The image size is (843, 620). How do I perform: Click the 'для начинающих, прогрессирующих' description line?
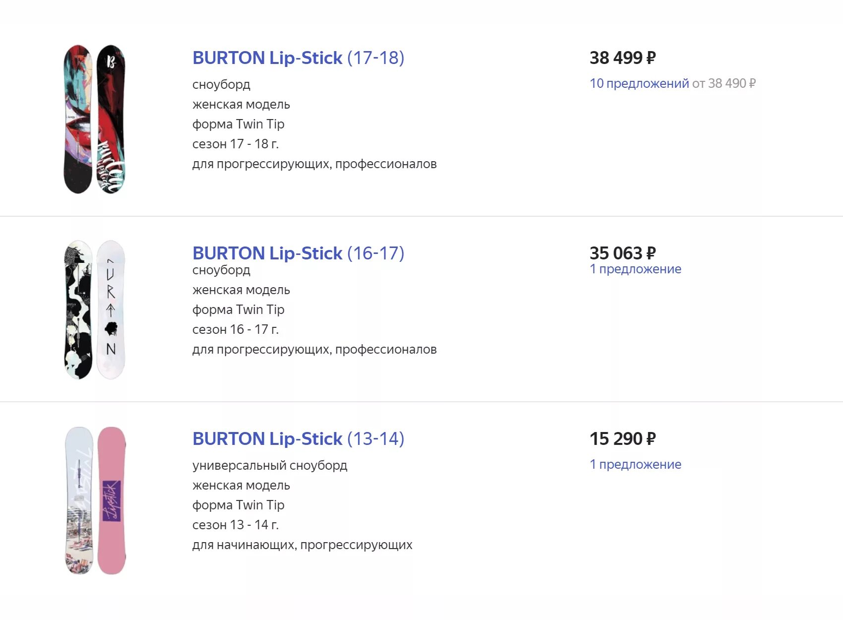coord(302,545)
